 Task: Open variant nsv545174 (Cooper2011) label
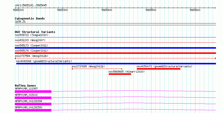(32, 51)
